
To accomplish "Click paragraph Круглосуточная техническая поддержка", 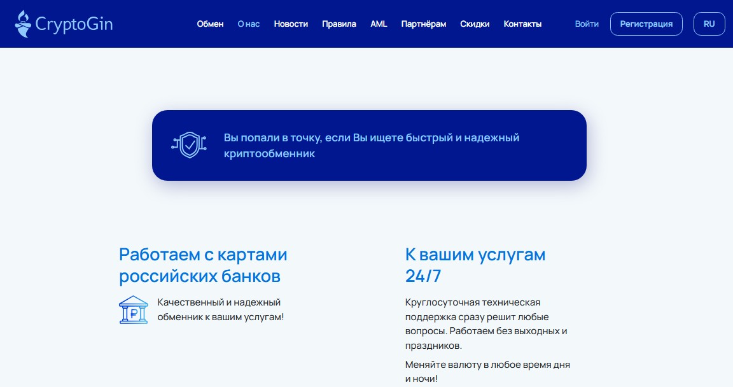I will pyautogui.click(x=486, y=324).
